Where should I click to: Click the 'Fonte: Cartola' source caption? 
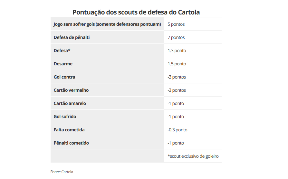(x=62, y=172)
